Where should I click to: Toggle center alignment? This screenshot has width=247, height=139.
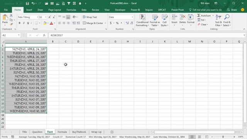click(x=64, y=23)
